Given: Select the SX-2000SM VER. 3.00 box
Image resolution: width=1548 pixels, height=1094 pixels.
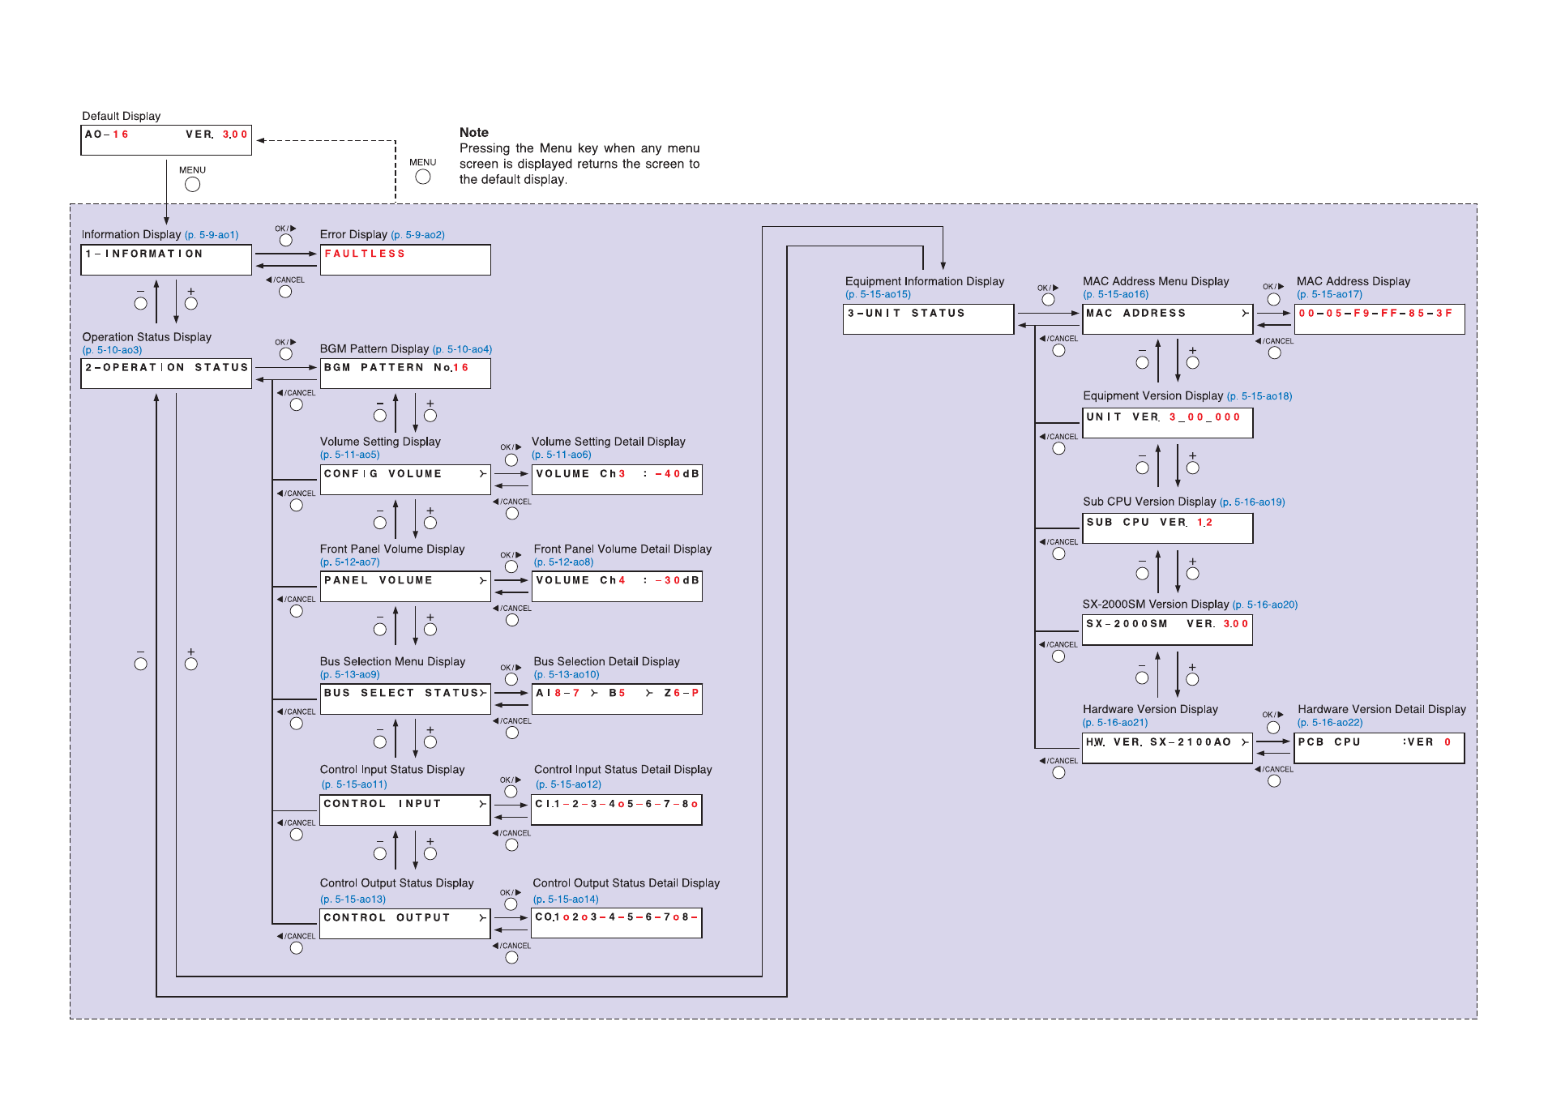Looking at the screenshot, I should point(1168,630).
